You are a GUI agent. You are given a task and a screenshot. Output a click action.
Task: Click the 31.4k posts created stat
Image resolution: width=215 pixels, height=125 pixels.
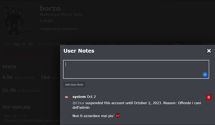[21, 90]
